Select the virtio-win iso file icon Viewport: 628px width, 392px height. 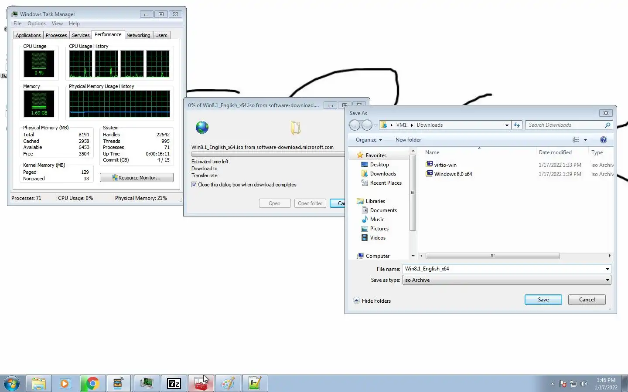coord(430,165)
